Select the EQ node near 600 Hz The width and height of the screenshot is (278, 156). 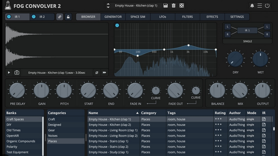164,50
